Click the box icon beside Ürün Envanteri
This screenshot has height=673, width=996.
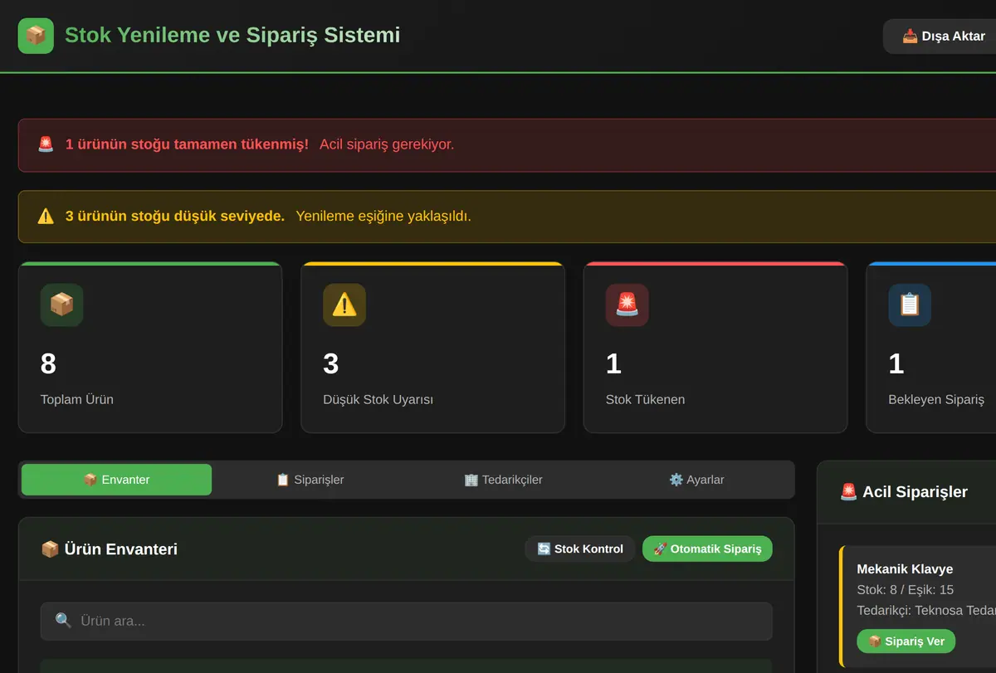(50, 549)
